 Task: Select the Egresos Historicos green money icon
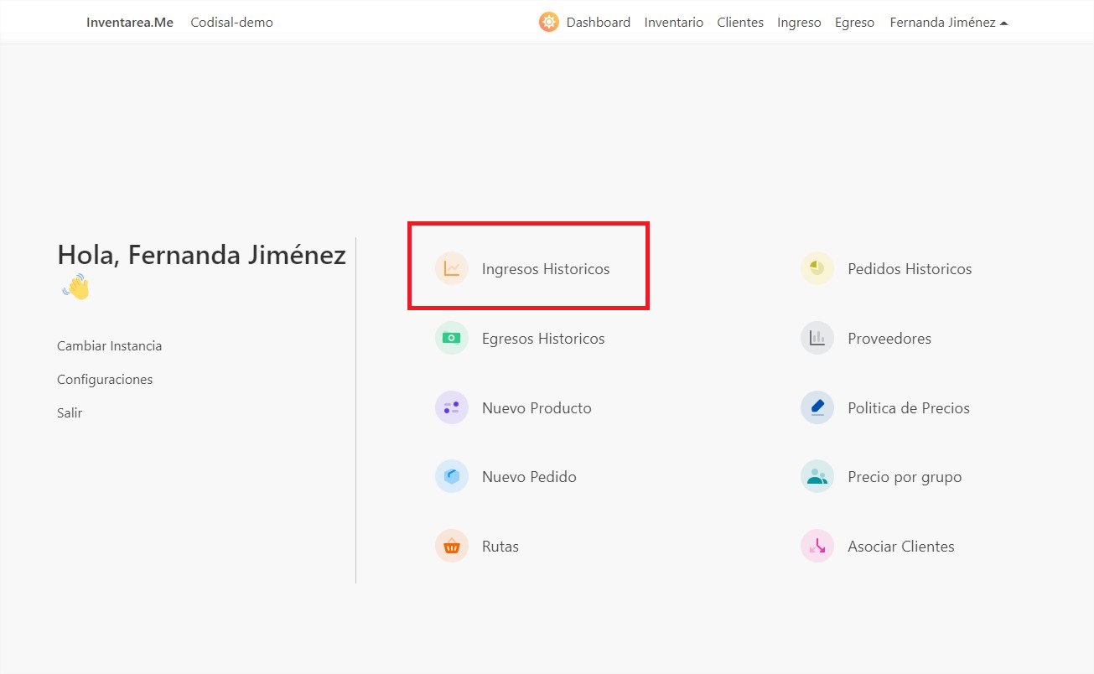pyautogui.click(x=451, y=337)
